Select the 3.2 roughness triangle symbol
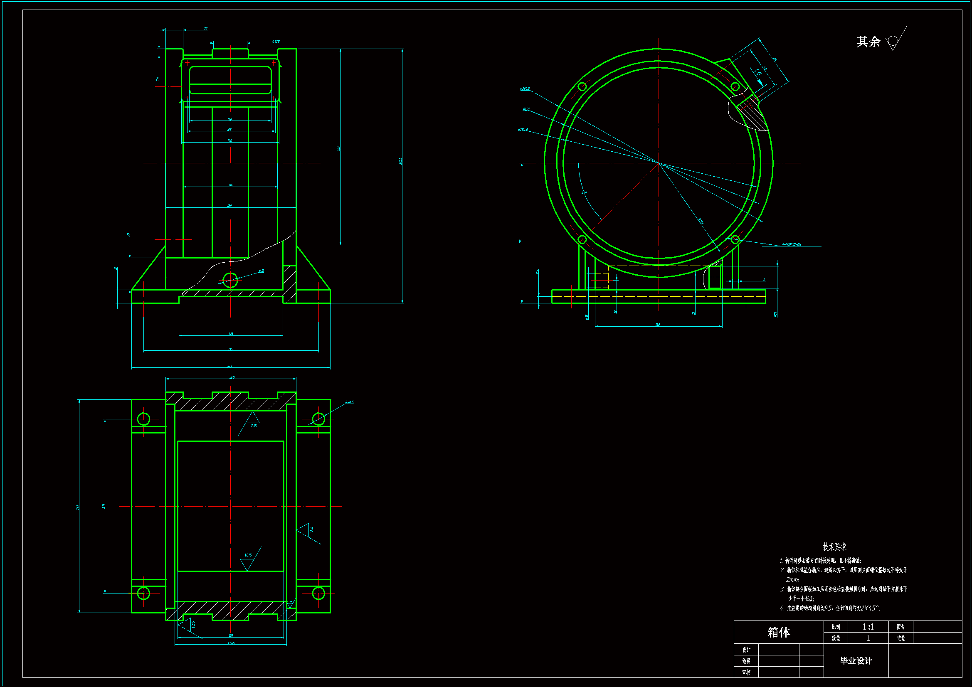Screen dimensions: 972x687 click(304, 530)
